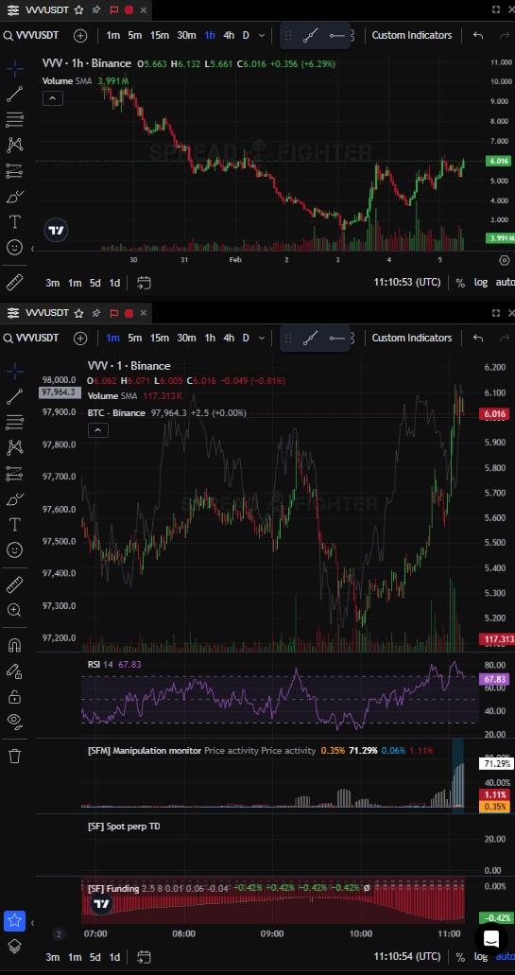Set top chart range to 5d

(x=94, y=283)
